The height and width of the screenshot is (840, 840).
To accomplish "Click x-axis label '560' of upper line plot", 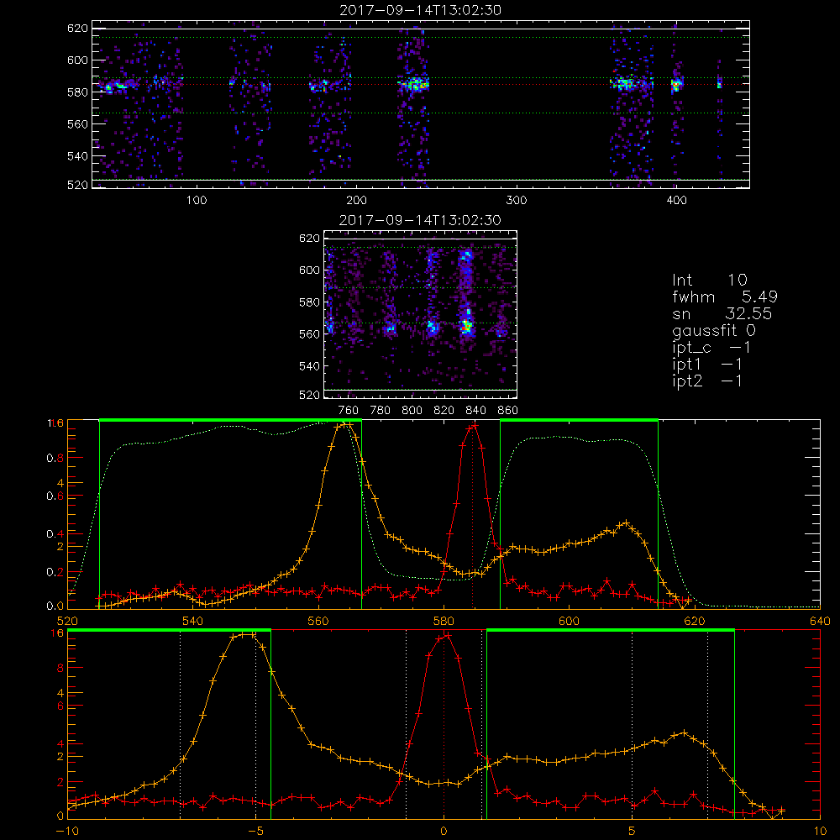I will click(x=318, y=621).
